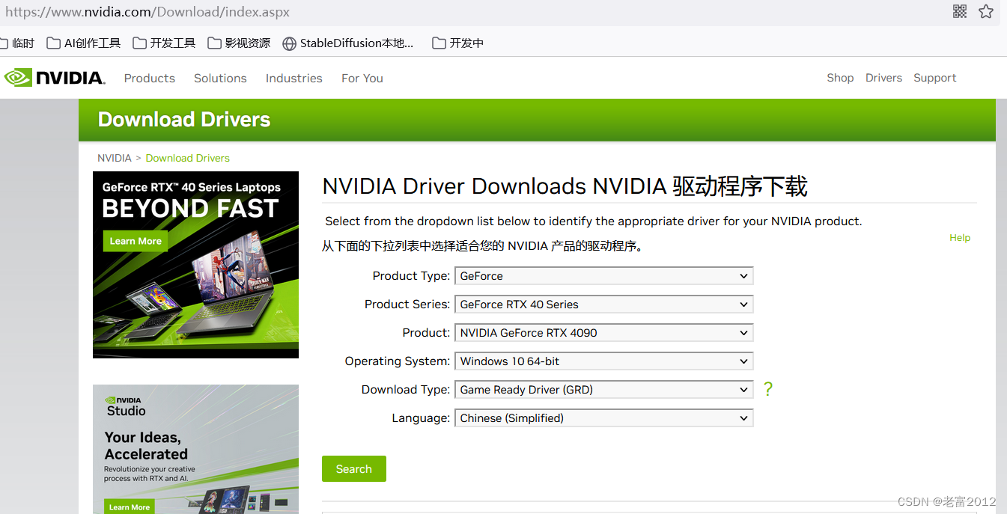
Task: Click the Download Drivers header title
Action: tap(184, 120)
